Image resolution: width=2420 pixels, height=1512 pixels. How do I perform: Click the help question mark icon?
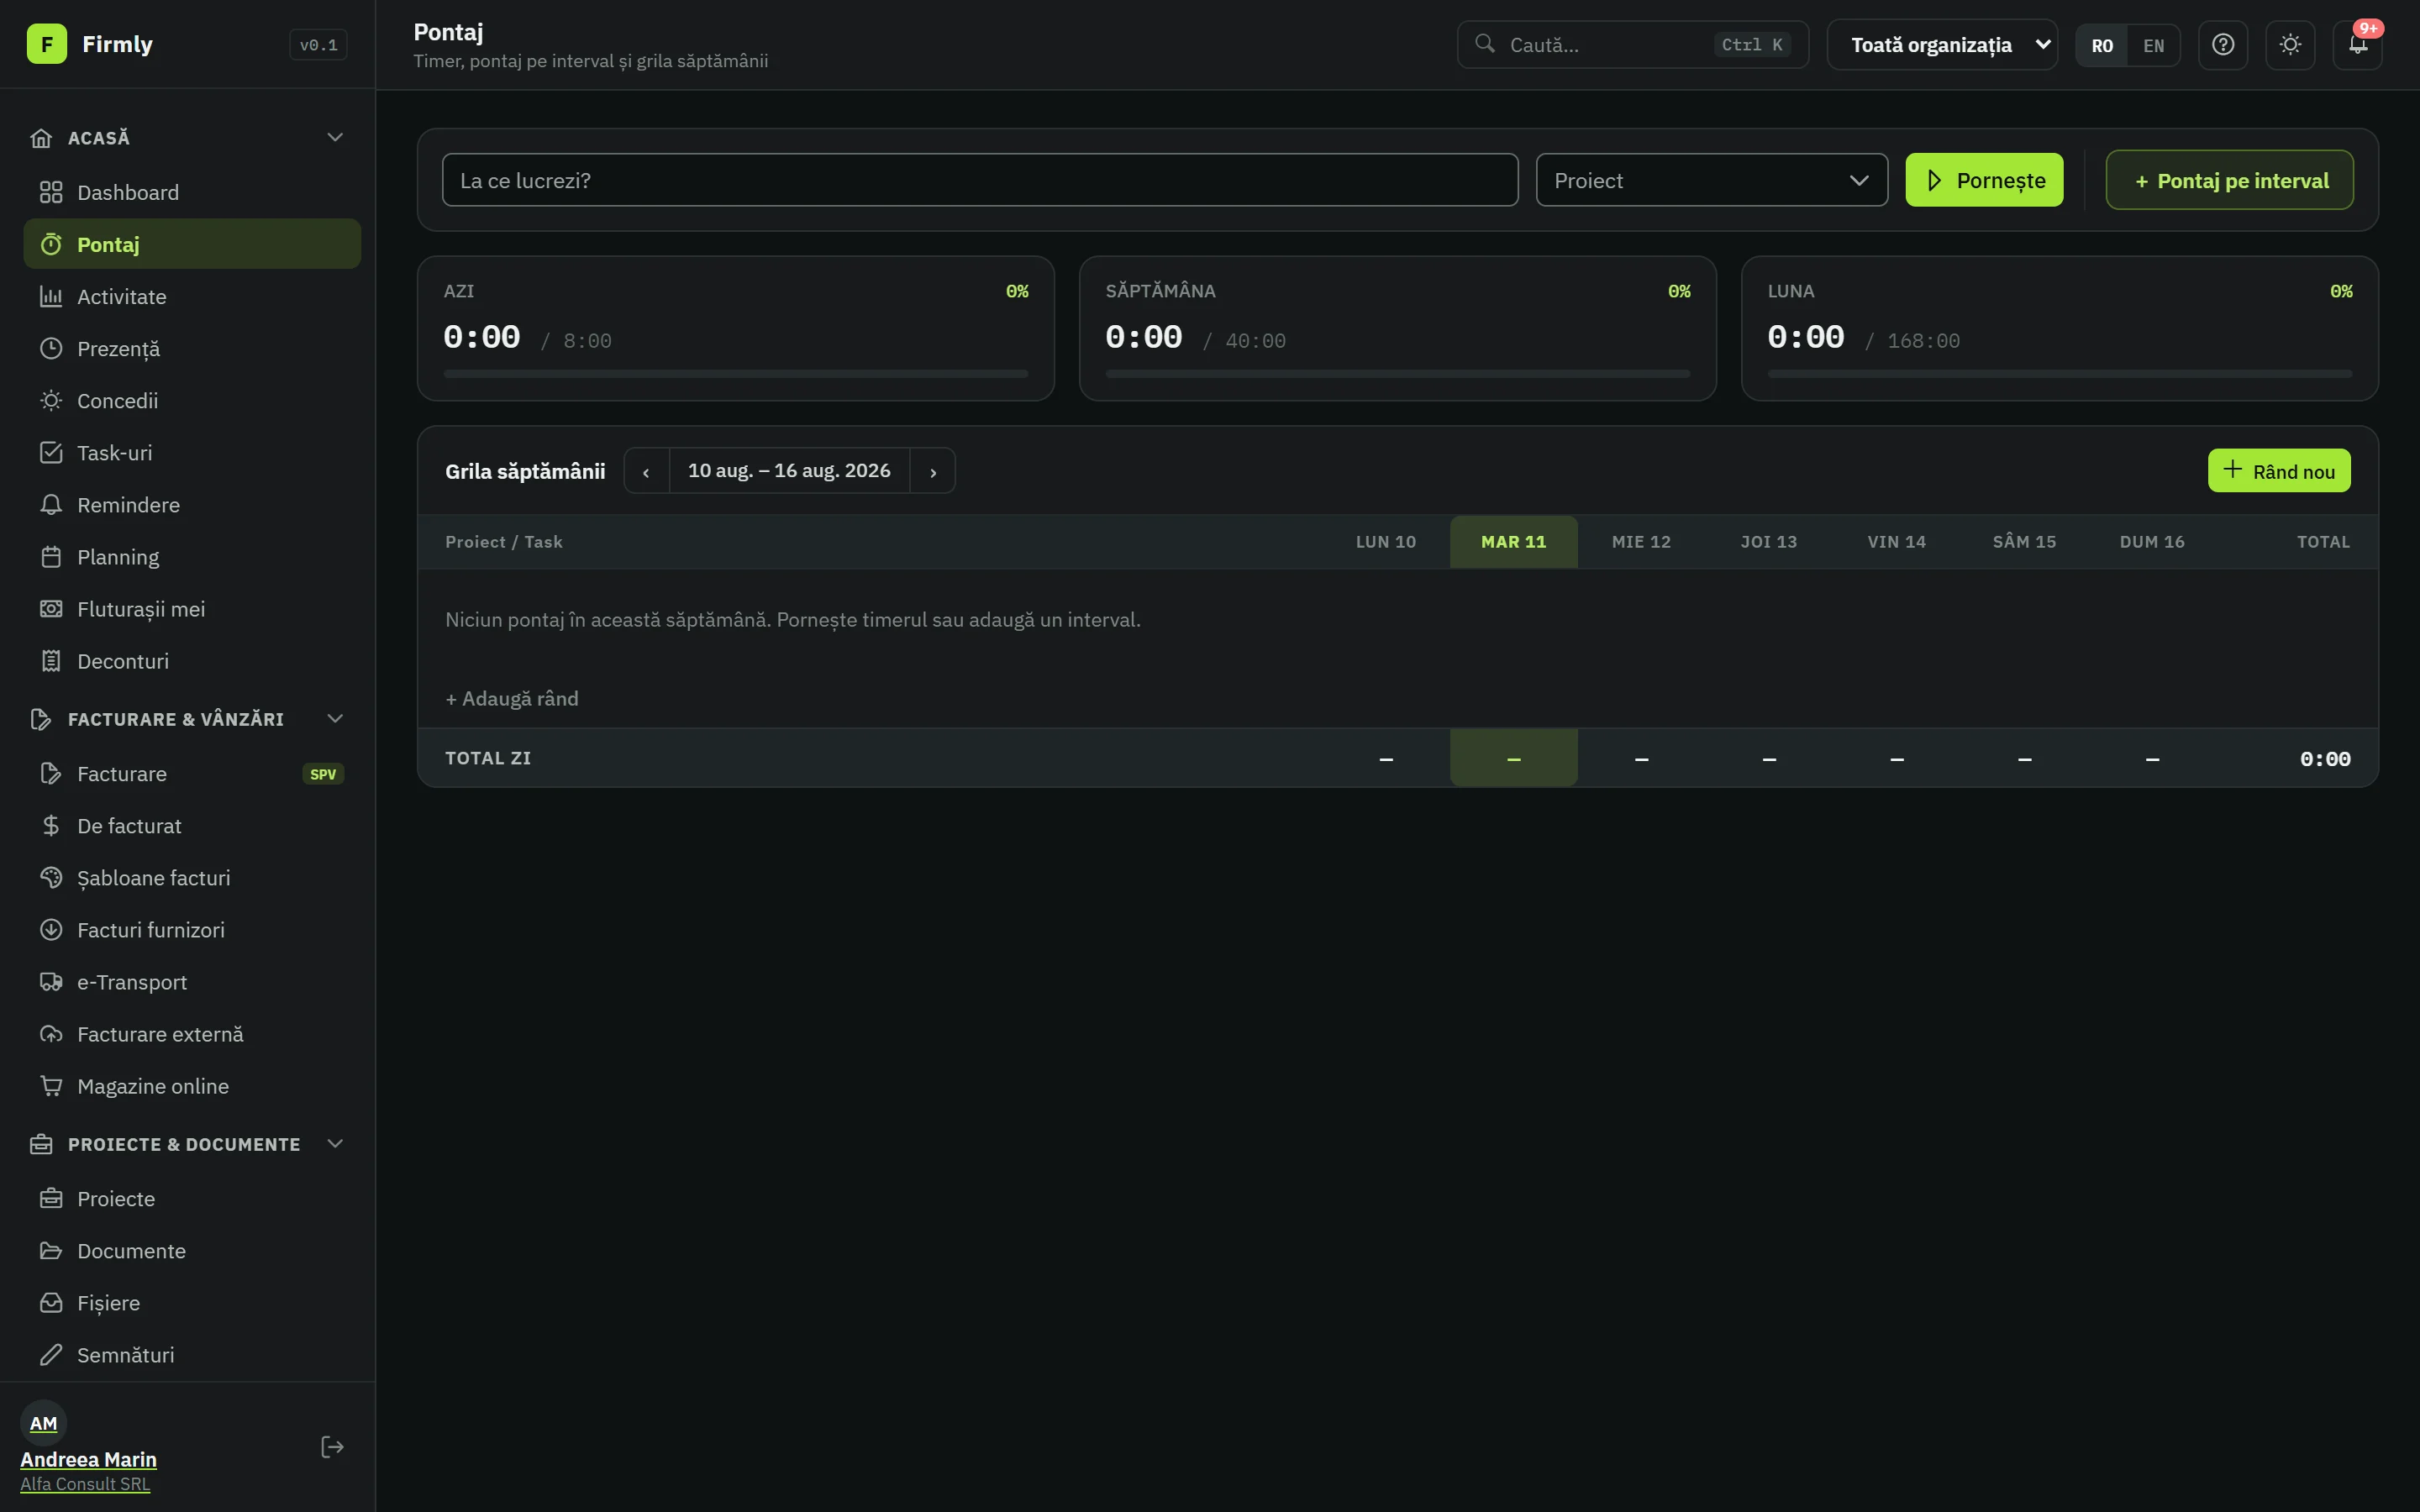point(2222,45)
